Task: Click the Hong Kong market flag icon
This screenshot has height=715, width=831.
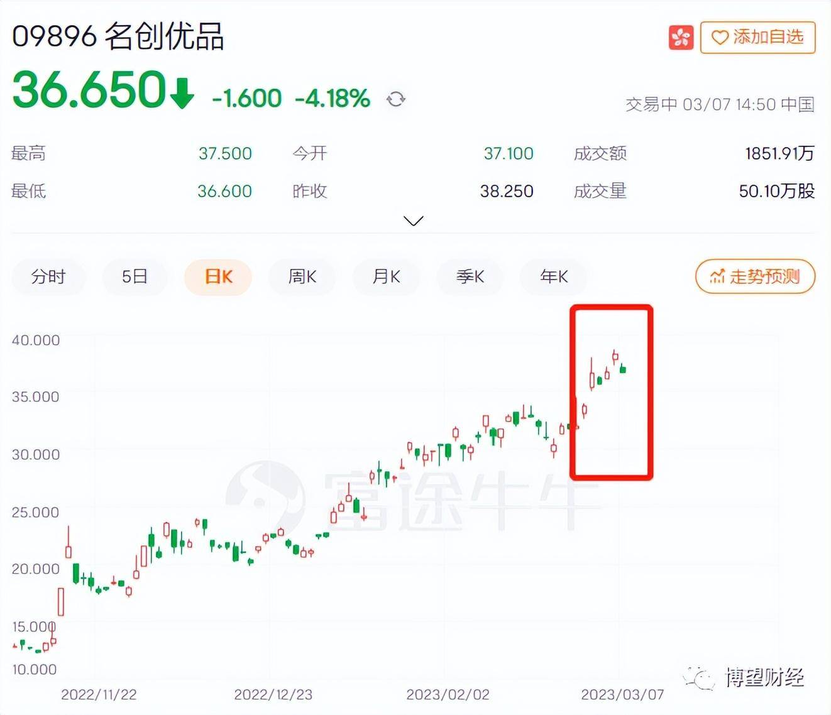Action: point(681,38)
